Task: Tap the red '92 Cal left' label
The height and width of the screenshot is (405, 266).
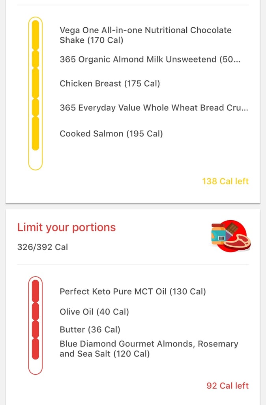Action: tap(227, 386)
